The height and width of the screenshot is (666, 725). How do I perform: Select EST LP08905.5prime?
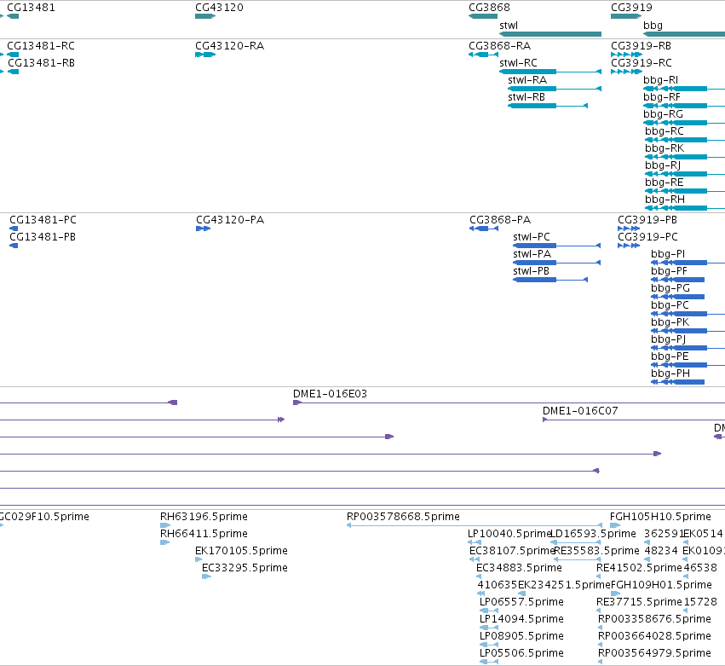pyautogui.click(x=489, y=645)
